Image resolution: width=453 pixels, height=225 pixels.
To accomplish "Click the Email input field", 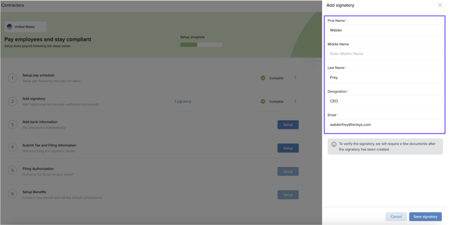I will [385, 125].
